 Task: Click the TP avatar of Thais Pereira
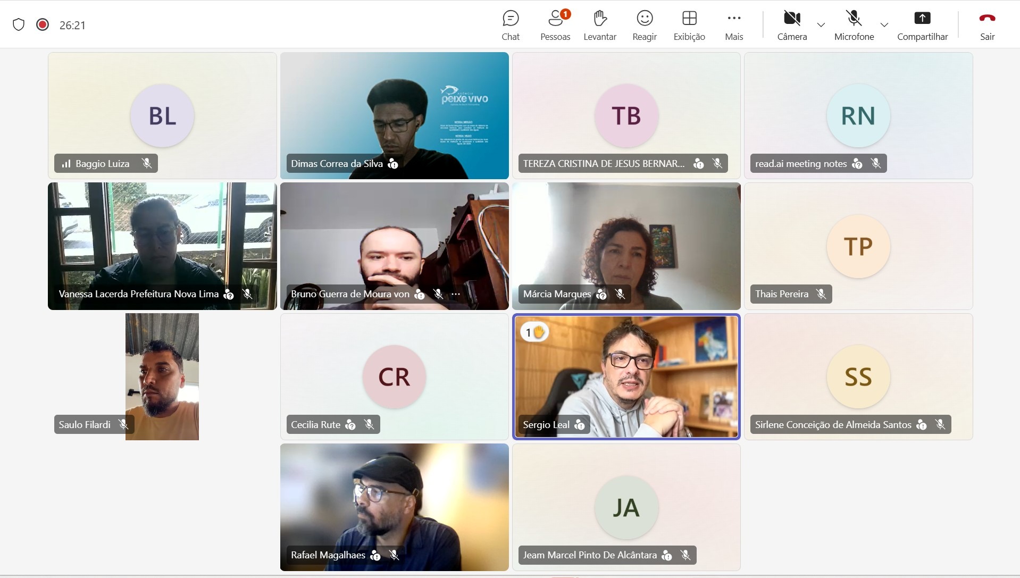(x=858, y=246)
